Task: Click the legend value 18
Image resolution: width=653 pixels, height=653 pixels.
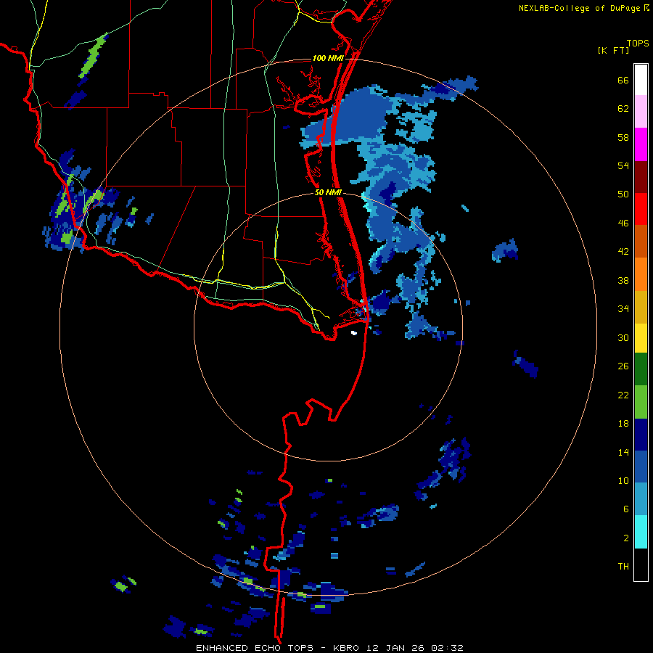Action: click(623, 424)
